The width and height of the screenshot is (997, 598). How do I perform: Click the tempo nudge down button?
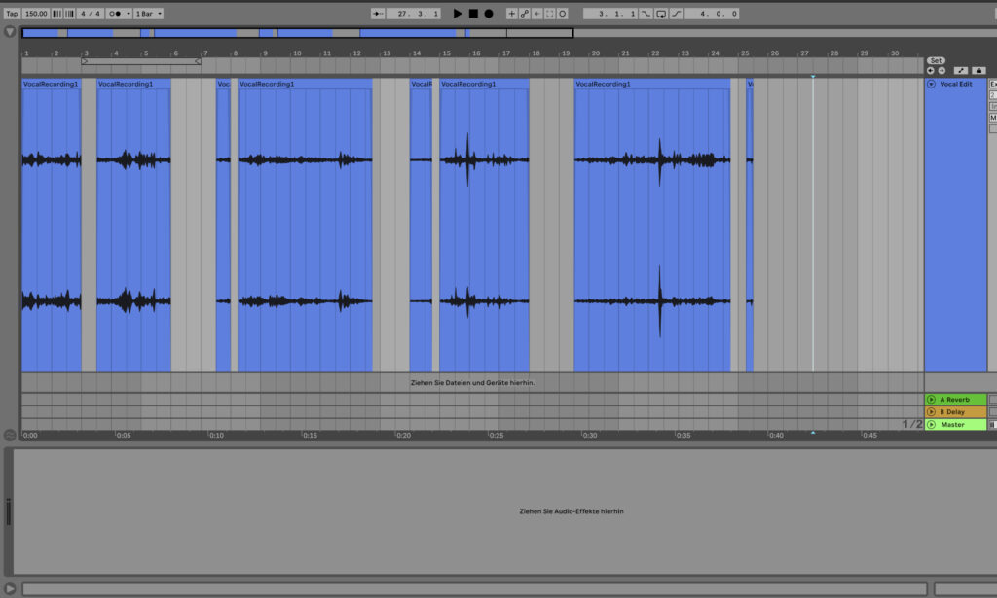[x=56, y=14]
